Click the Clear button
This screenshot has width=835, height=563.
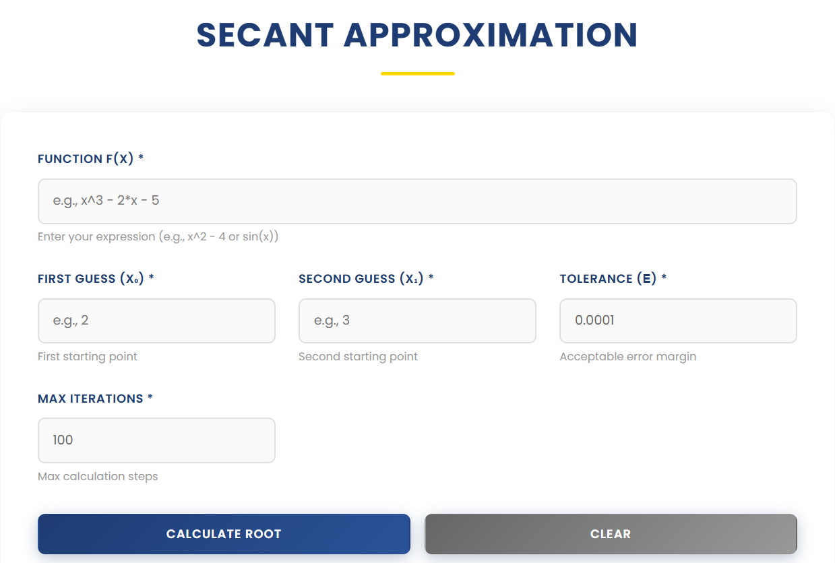tap(610, 533)
